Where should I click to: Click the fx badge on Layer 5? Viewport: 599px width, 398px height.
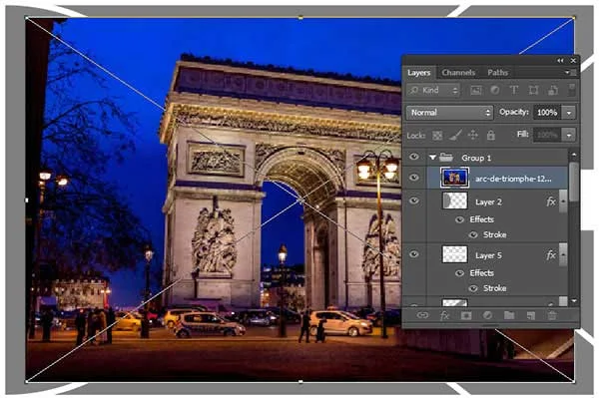tap(550, 255)
